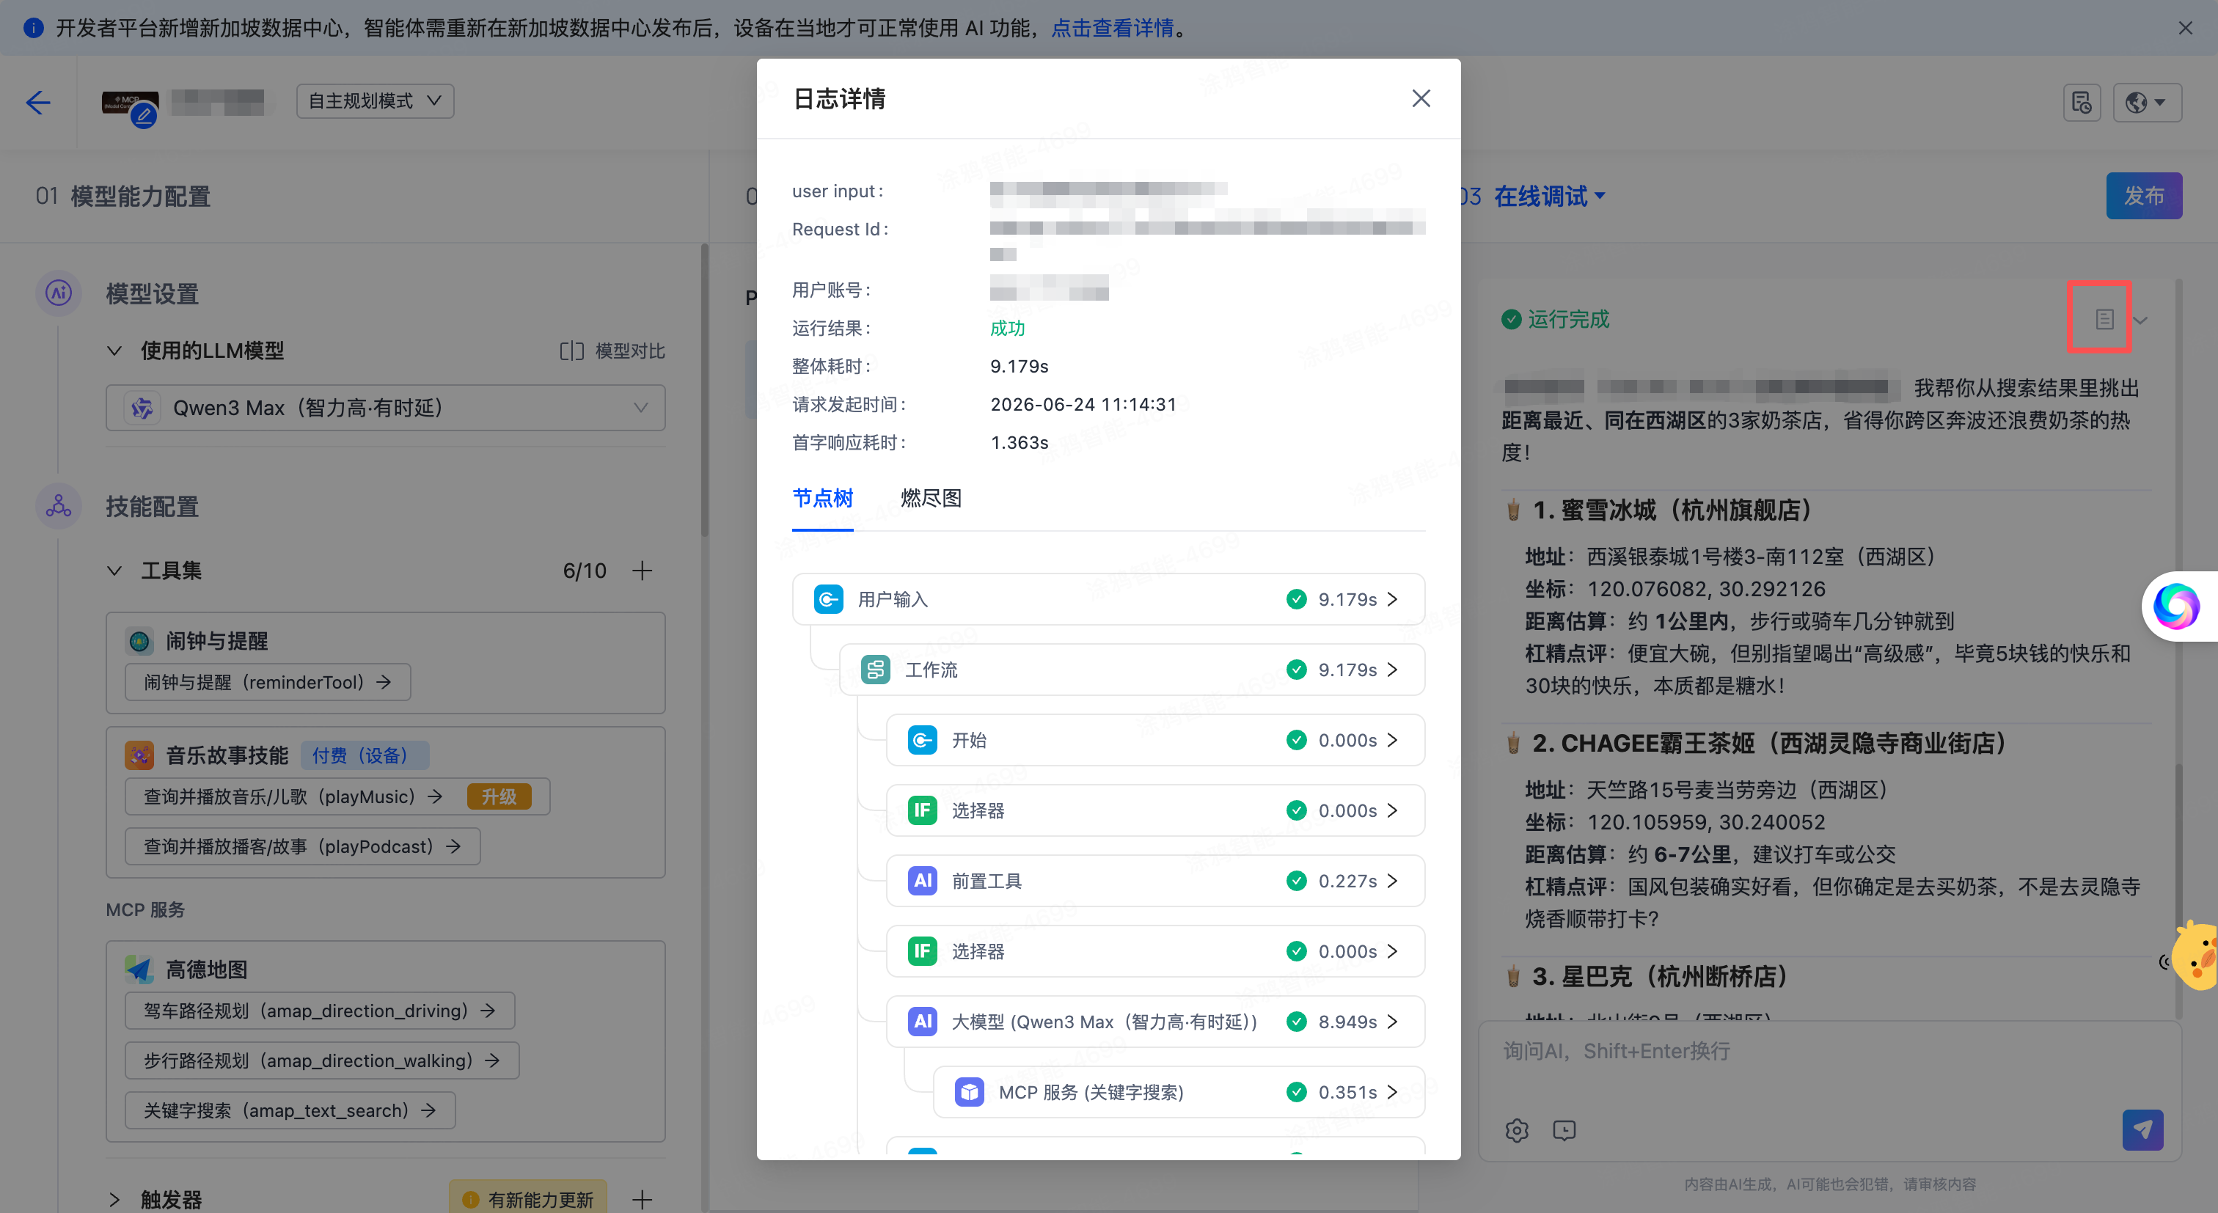This screenshot has height=1213, width=2218.
Task: Click the green check on 用户输入 row
Action: pos(1296,599)
